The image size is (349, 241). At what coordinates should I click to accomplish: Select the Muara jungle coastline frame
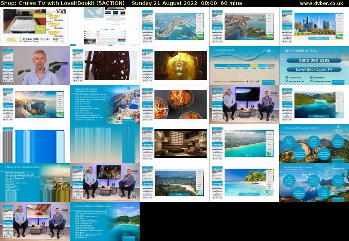pos(175,182)
